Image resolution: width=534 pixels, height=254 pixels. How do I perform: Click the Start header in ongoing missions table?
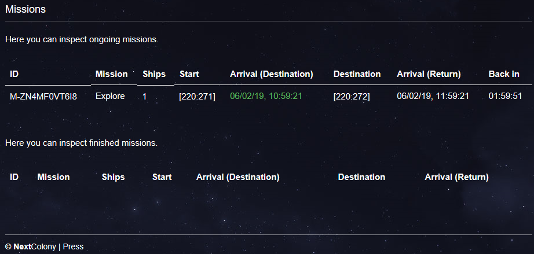(189, 74)
